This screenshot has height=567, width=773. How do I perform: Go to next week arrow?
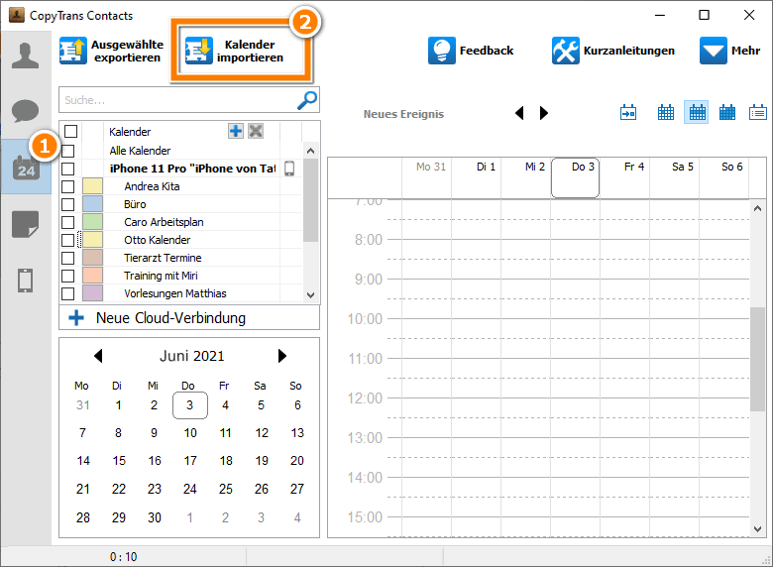pyautogui.click(x=544, y=113)
